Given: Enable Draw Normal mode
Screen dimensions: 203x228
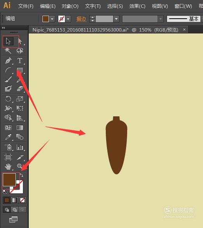Looking at the screenshot, I should coord(7,210).
